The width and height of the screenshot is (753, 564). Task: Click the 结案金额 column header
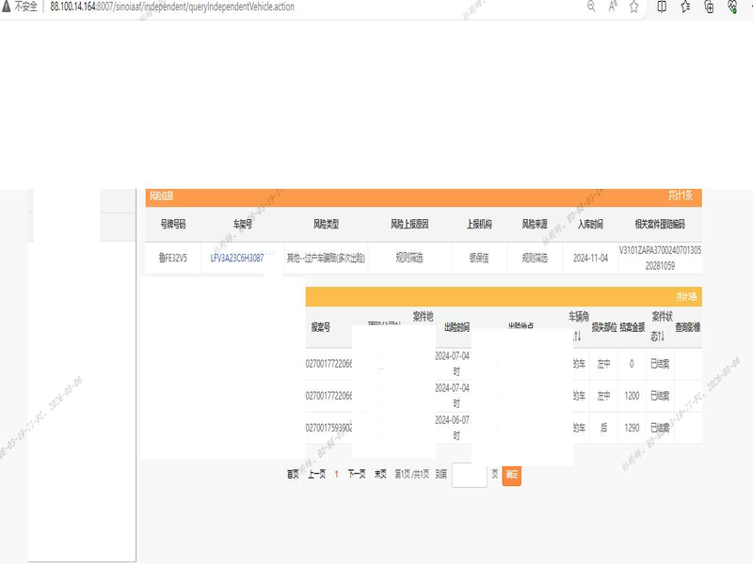click(x=632, y=327)
